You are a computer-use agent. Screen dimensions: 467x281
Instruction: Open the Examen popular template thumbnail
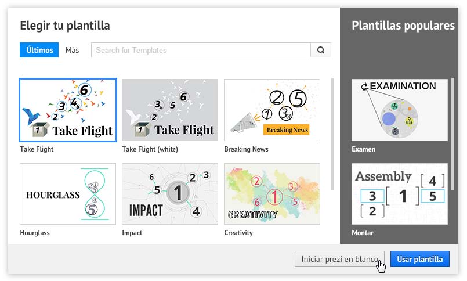[400, 110]
